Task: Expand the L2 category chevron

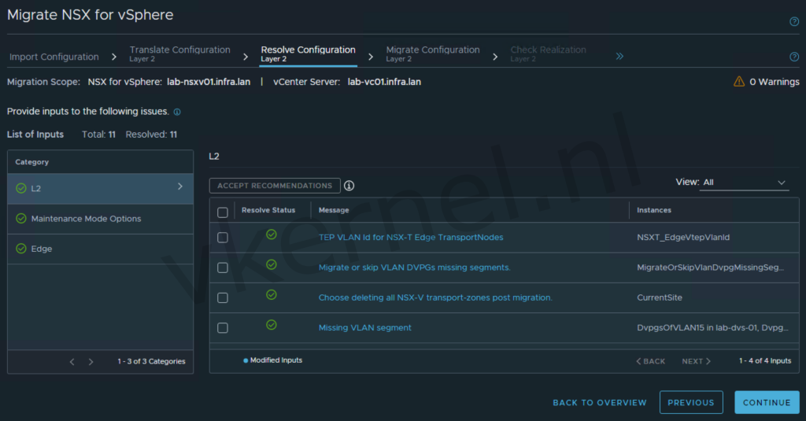Action: click(x=180, y=186)
